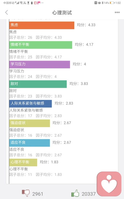124x199 pixels.
Task: Select the teal 敌对 bar
Action: [x=38, y=84]
